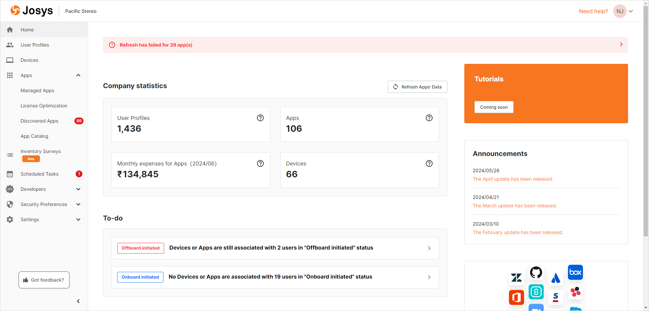Image resolution: width=649 pixels, height=311 pixels.
Task: Open the account dropdown arrow
Action: [631, 11]
